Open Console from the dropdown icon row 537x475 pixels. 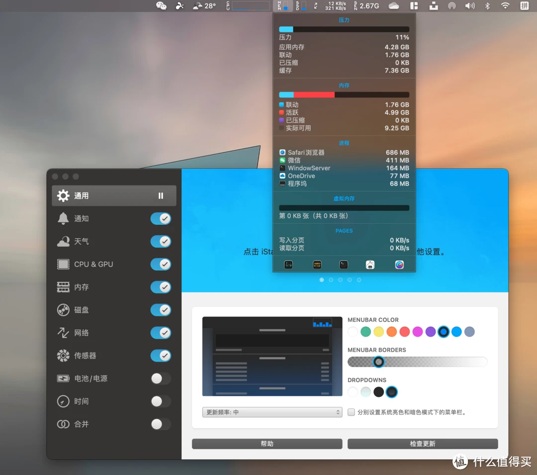[x=317, y=265]
